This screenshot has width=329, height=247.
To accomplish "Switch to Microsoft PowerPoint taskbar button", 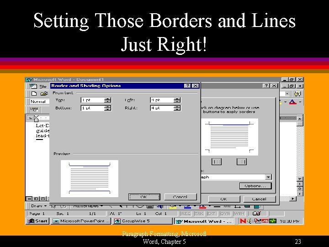I will [81, 221].
